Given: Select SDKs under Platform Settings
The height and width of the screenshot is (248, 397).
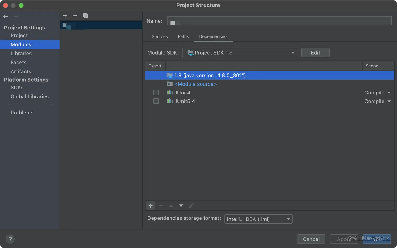Looking at the screenshot, I should point(17,88).
